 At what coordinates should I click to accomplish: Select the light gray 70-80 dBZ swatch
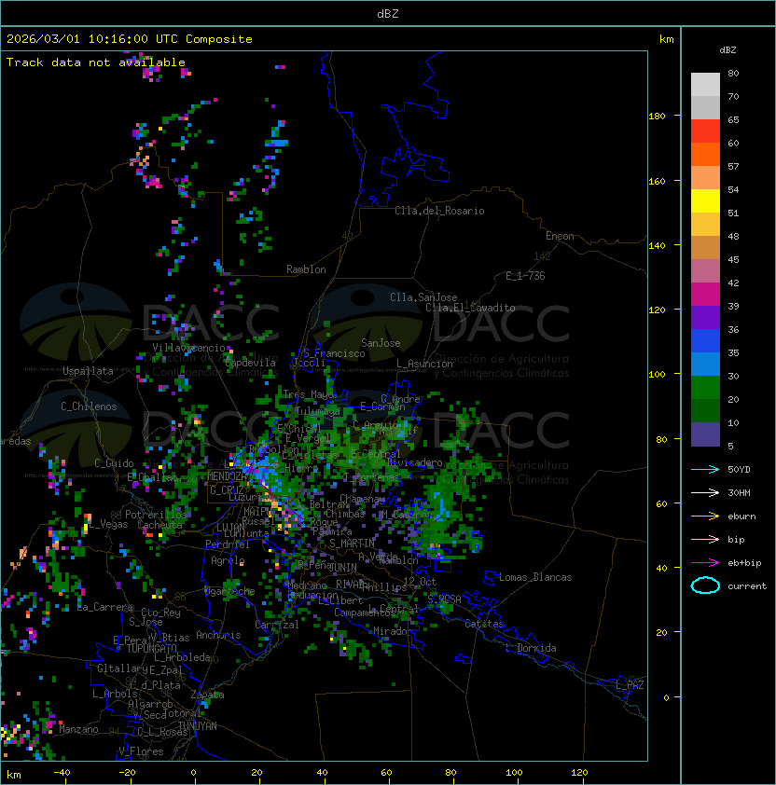click(705, 85)
